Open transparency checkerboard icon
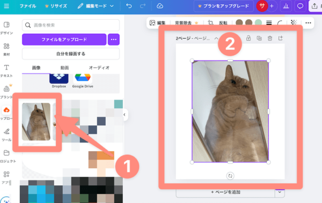The height and width of the screenshot is (203, 322). coord(294,22)
